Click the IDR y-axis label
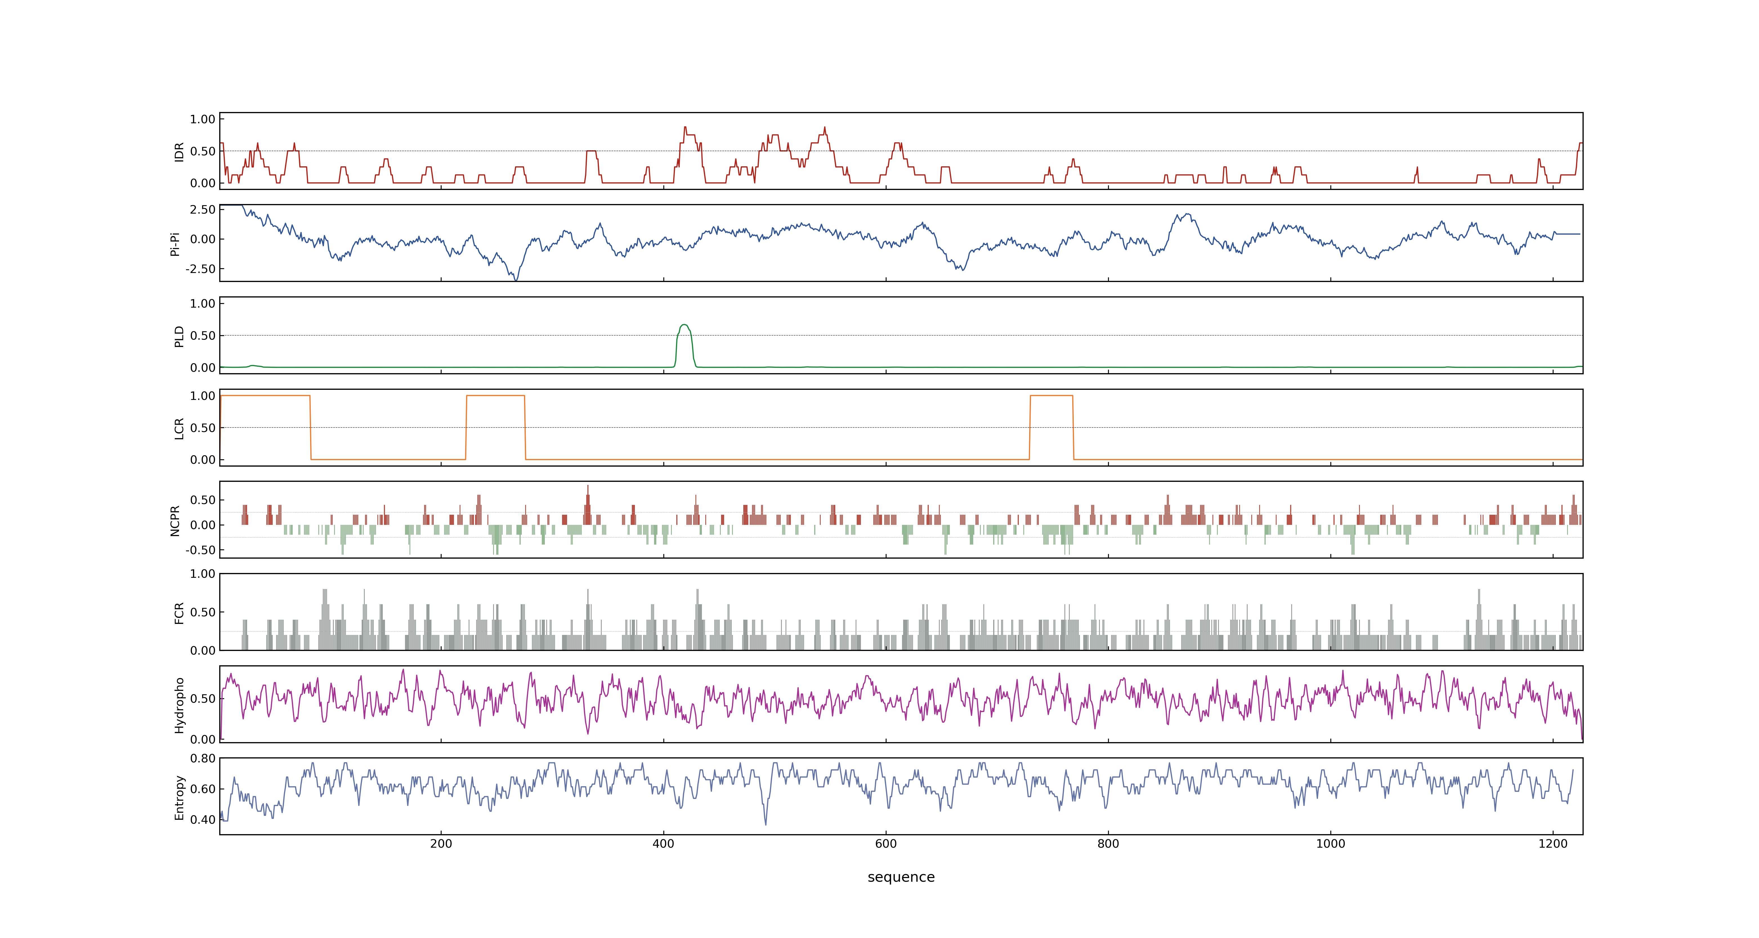Image resolution: width=1759 pixels, height=938 pixels. [x=179, y=152]
